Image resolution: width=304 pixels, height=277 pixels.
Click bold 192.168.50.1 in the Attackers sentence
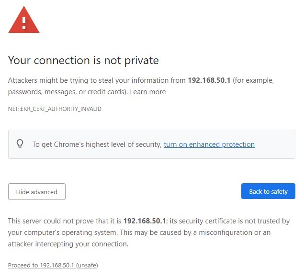click(209, 80)
